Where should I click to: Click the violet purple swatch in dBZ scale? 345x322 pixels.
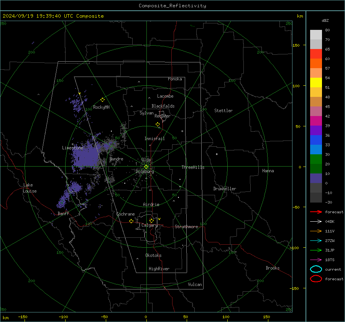pos(316,130)
